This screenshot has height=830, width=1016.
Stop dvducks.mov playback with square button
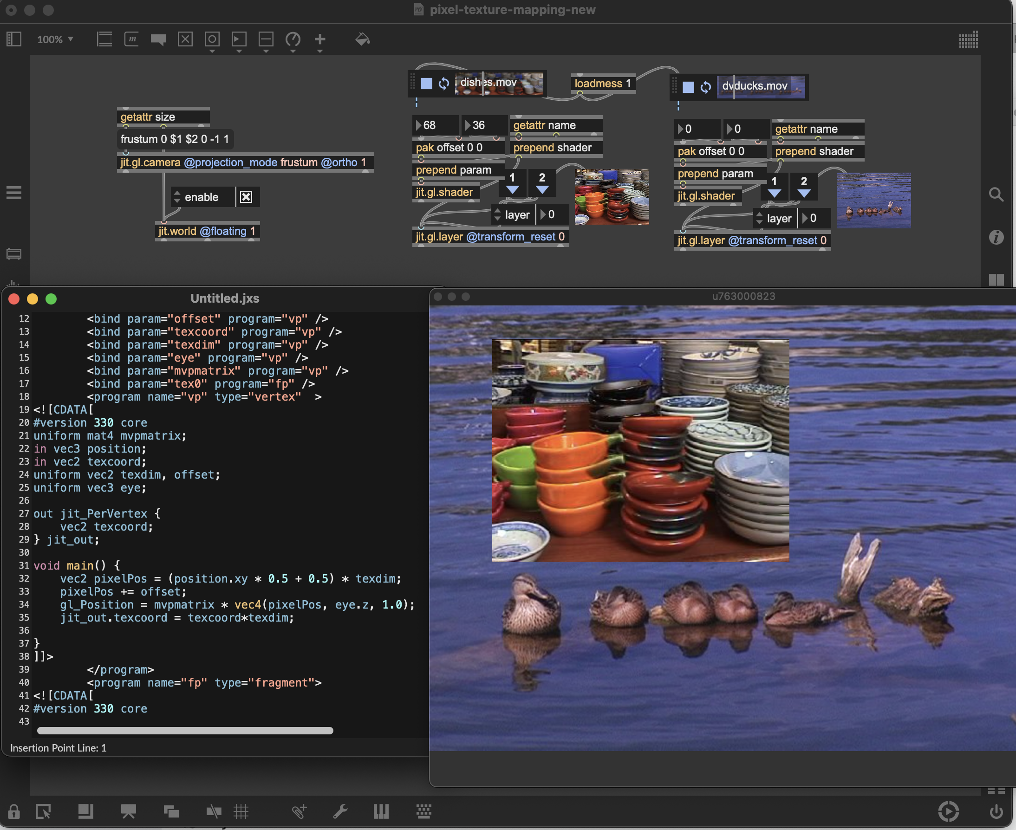(x=688, y=87)
